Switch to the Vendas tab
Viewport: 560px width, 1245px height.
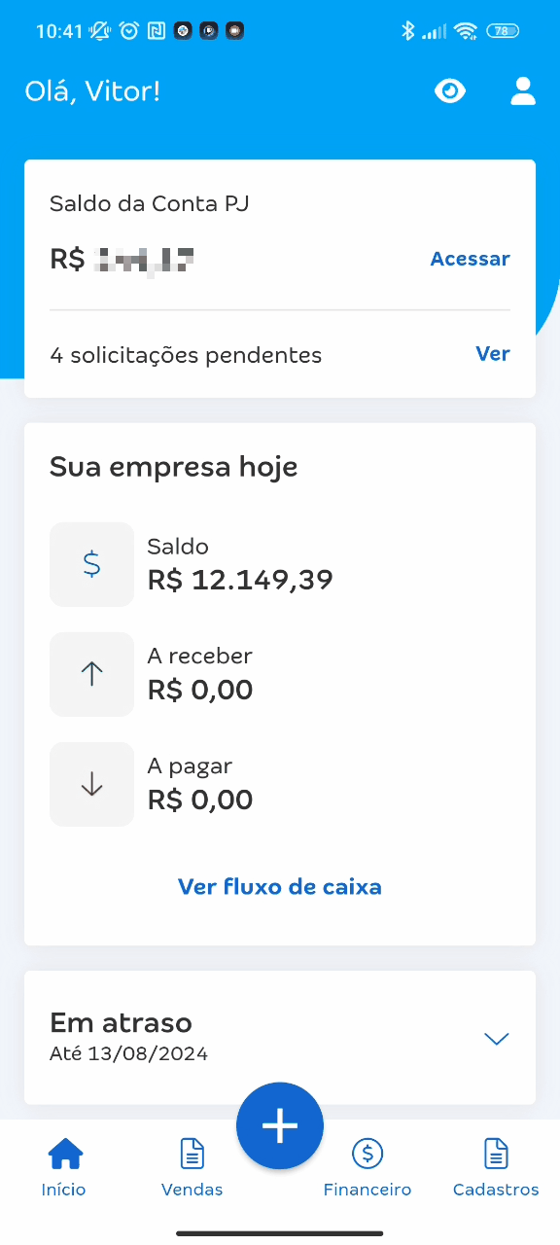(x=192, y=1167)
